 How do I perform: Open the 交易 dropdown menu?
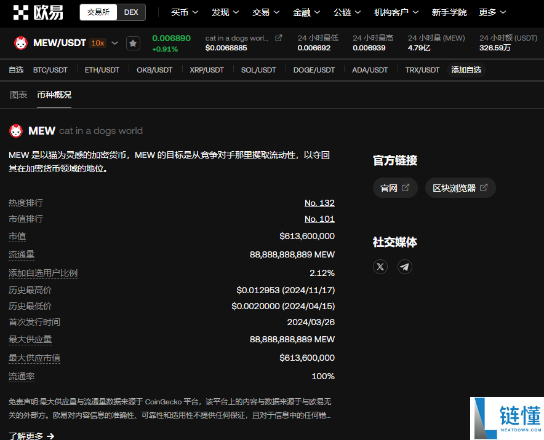266,12
